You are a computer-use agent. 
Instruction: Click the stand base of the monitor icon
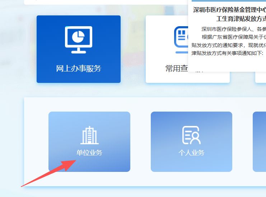[78, 52]
